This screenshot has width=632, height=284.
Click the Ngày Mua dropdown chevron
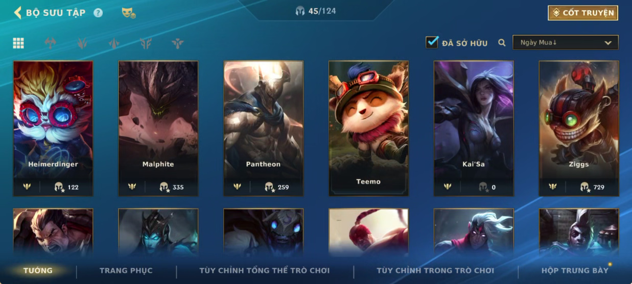[x=608, y=43]
